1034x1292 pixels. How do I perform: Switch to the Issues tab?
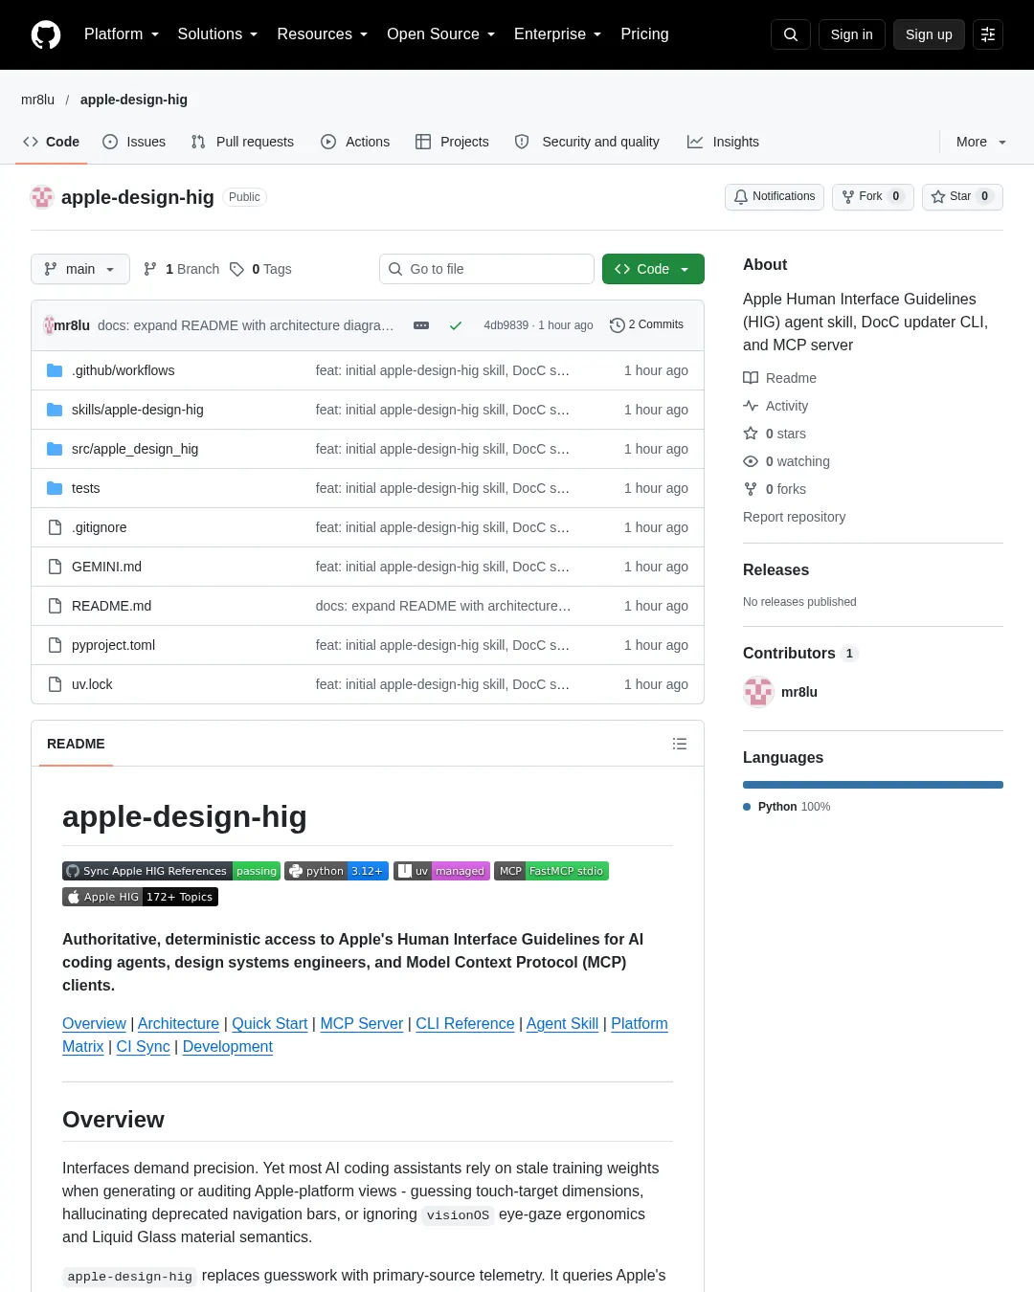[134, 142]
